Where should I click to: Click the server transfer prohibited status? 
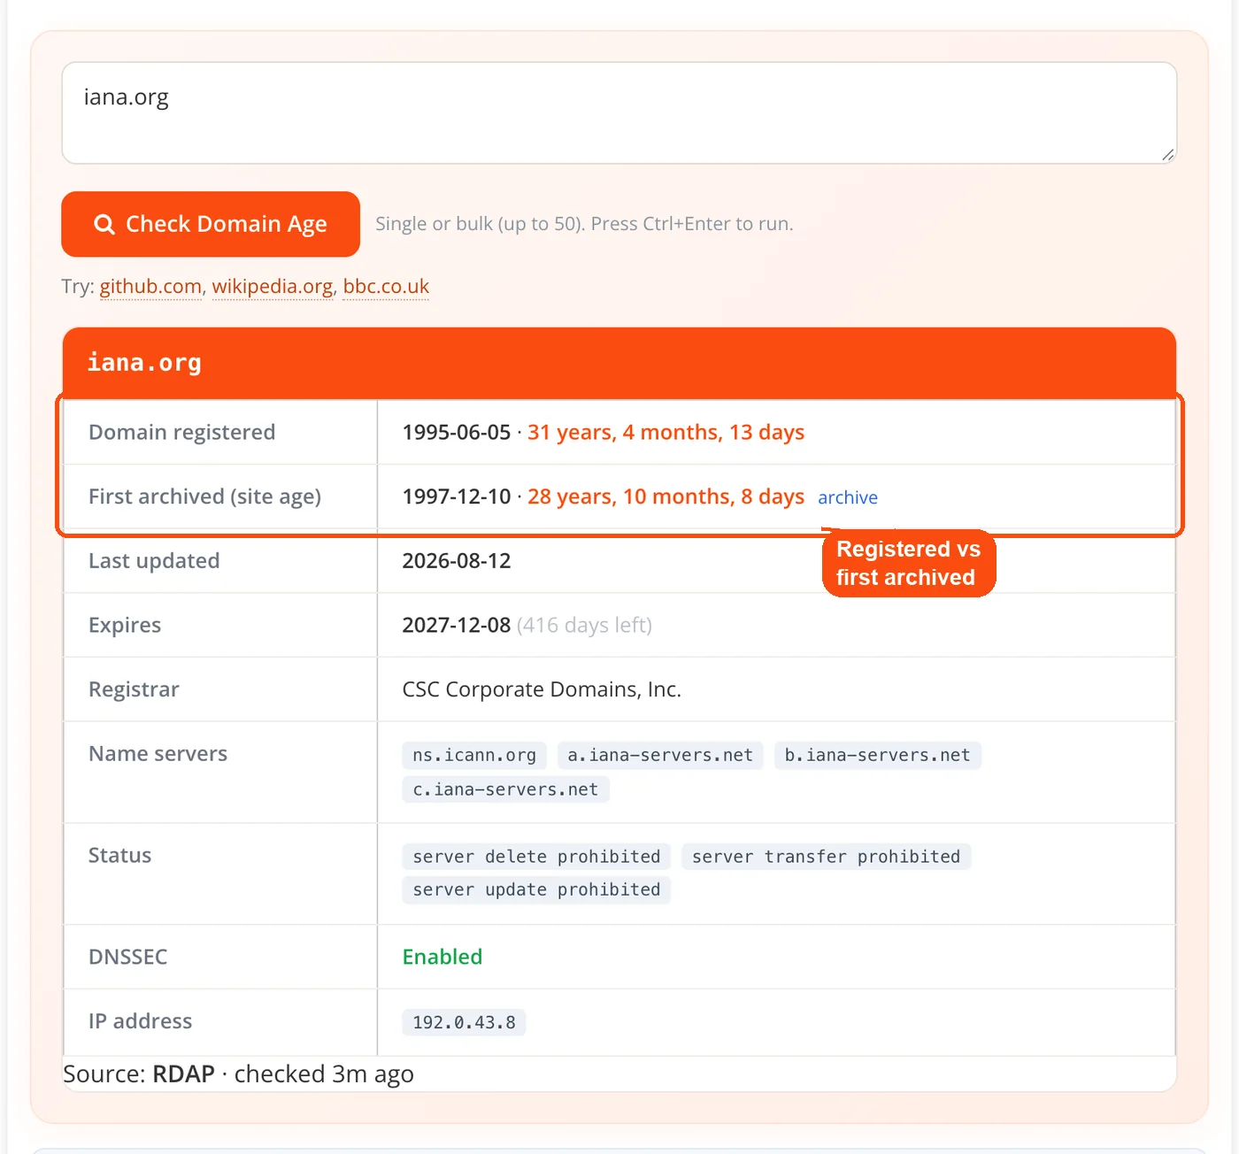tap(827, 857)
